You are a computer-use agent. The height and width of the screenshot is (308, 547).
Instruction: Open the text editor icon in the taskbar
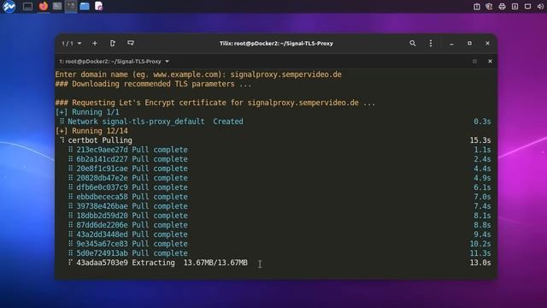[99, 6]
